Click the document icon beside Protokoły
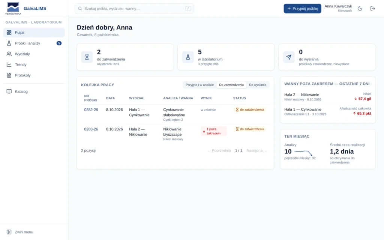 [x=9, y=75]
